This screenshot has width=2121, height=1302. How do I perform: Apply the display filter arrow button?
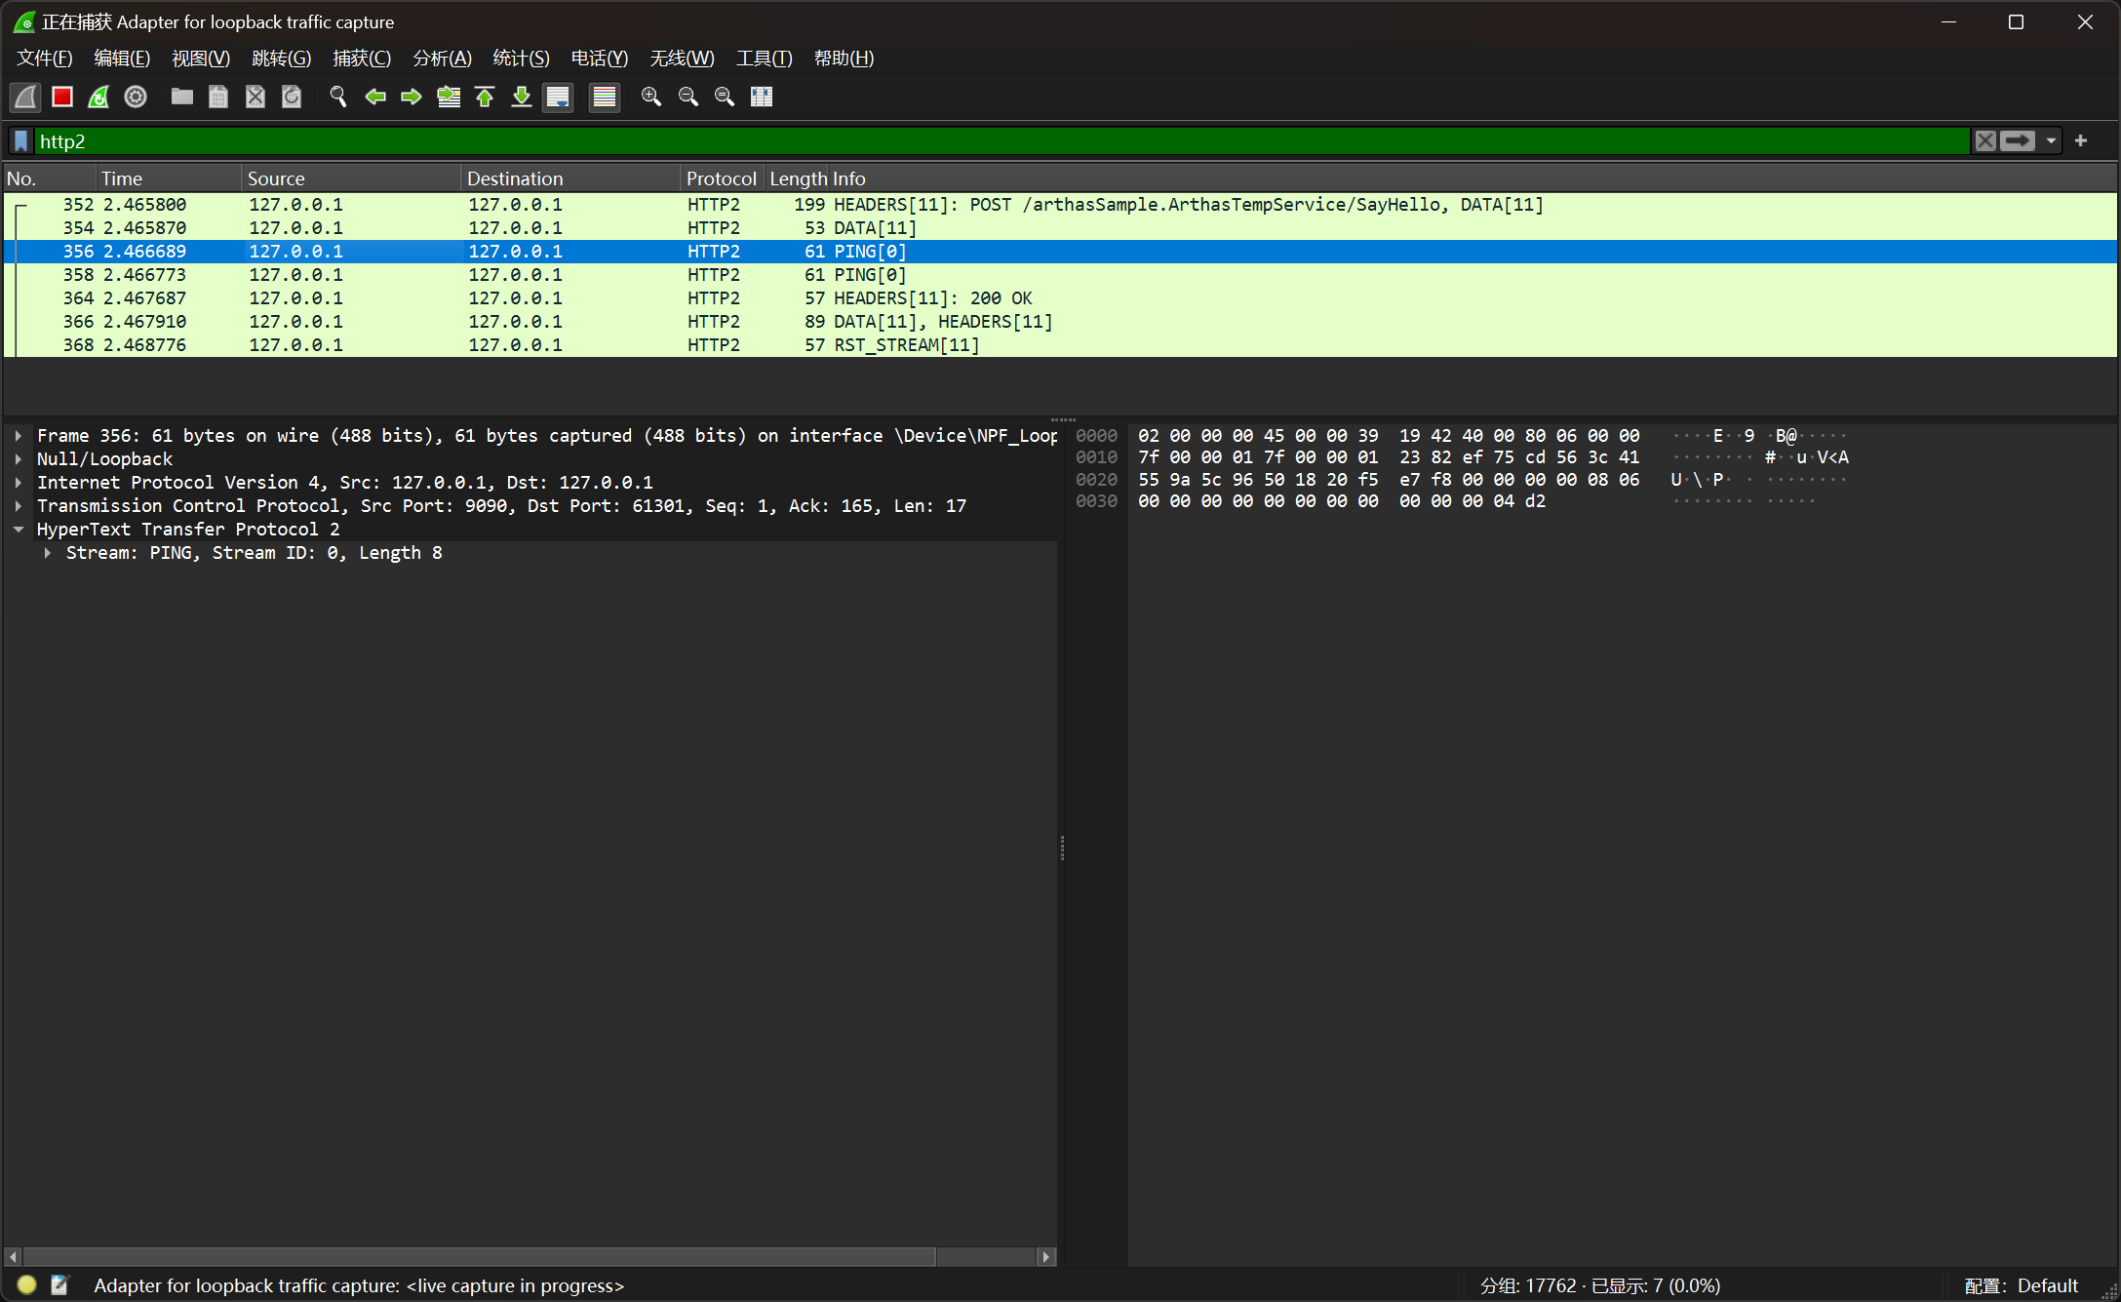2018,141
